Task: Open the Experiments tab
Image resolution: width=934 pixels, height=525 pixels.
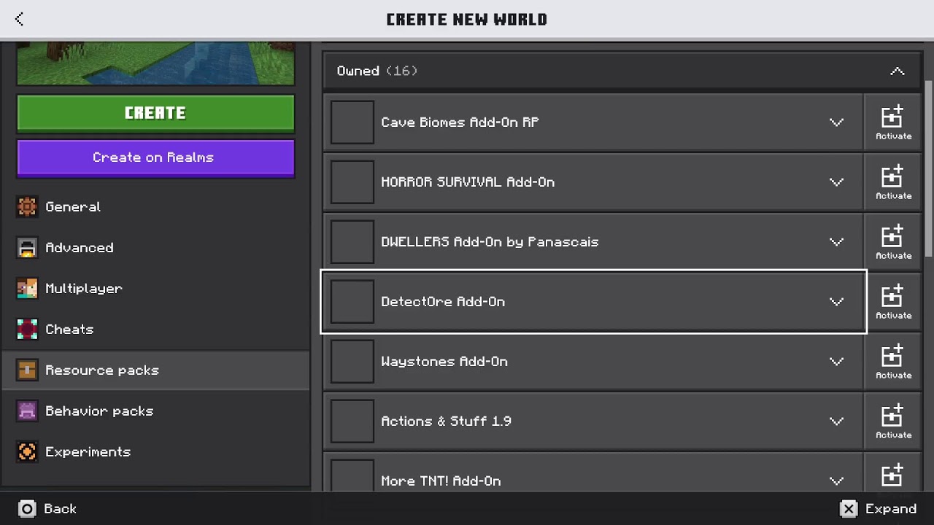Action: click(155, 452)
